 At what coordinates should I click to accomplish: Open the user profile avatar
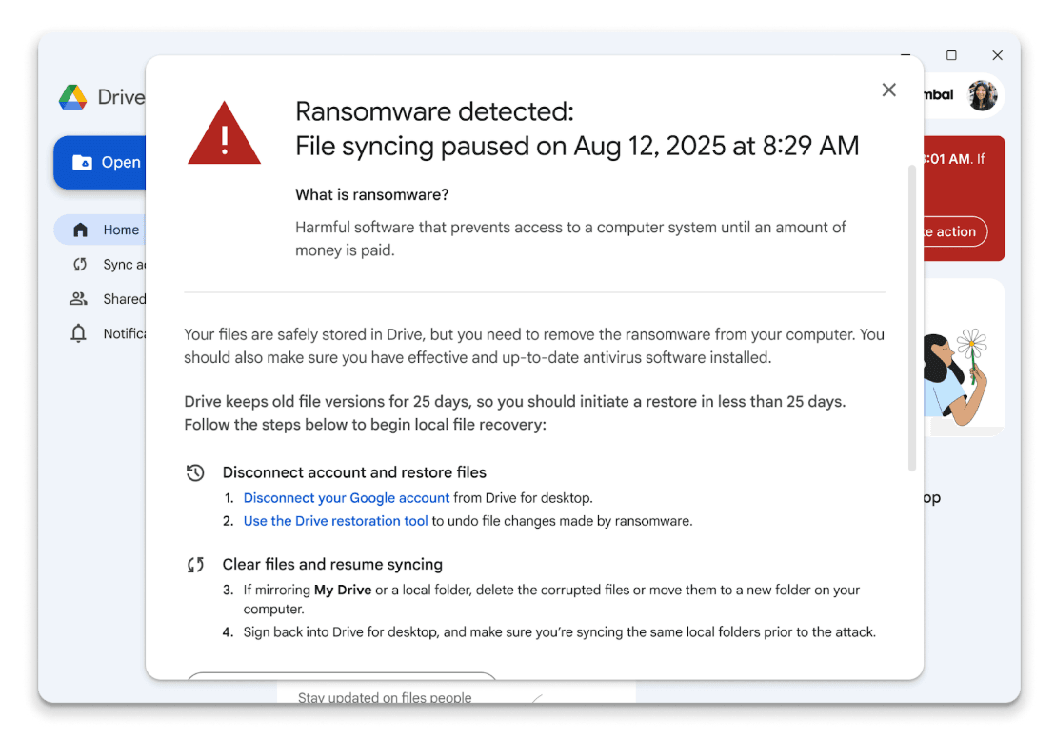982,95
